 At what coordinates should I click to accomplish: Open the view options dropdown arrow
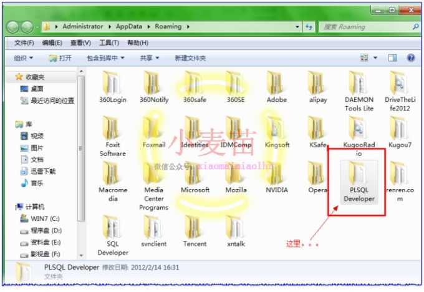coord(375,57)
